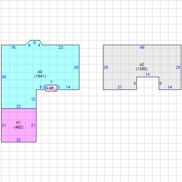This screenshot has width=182, height=182.
Task: Click the 6 dimension left of A3 box
Action: click(41, 87)
